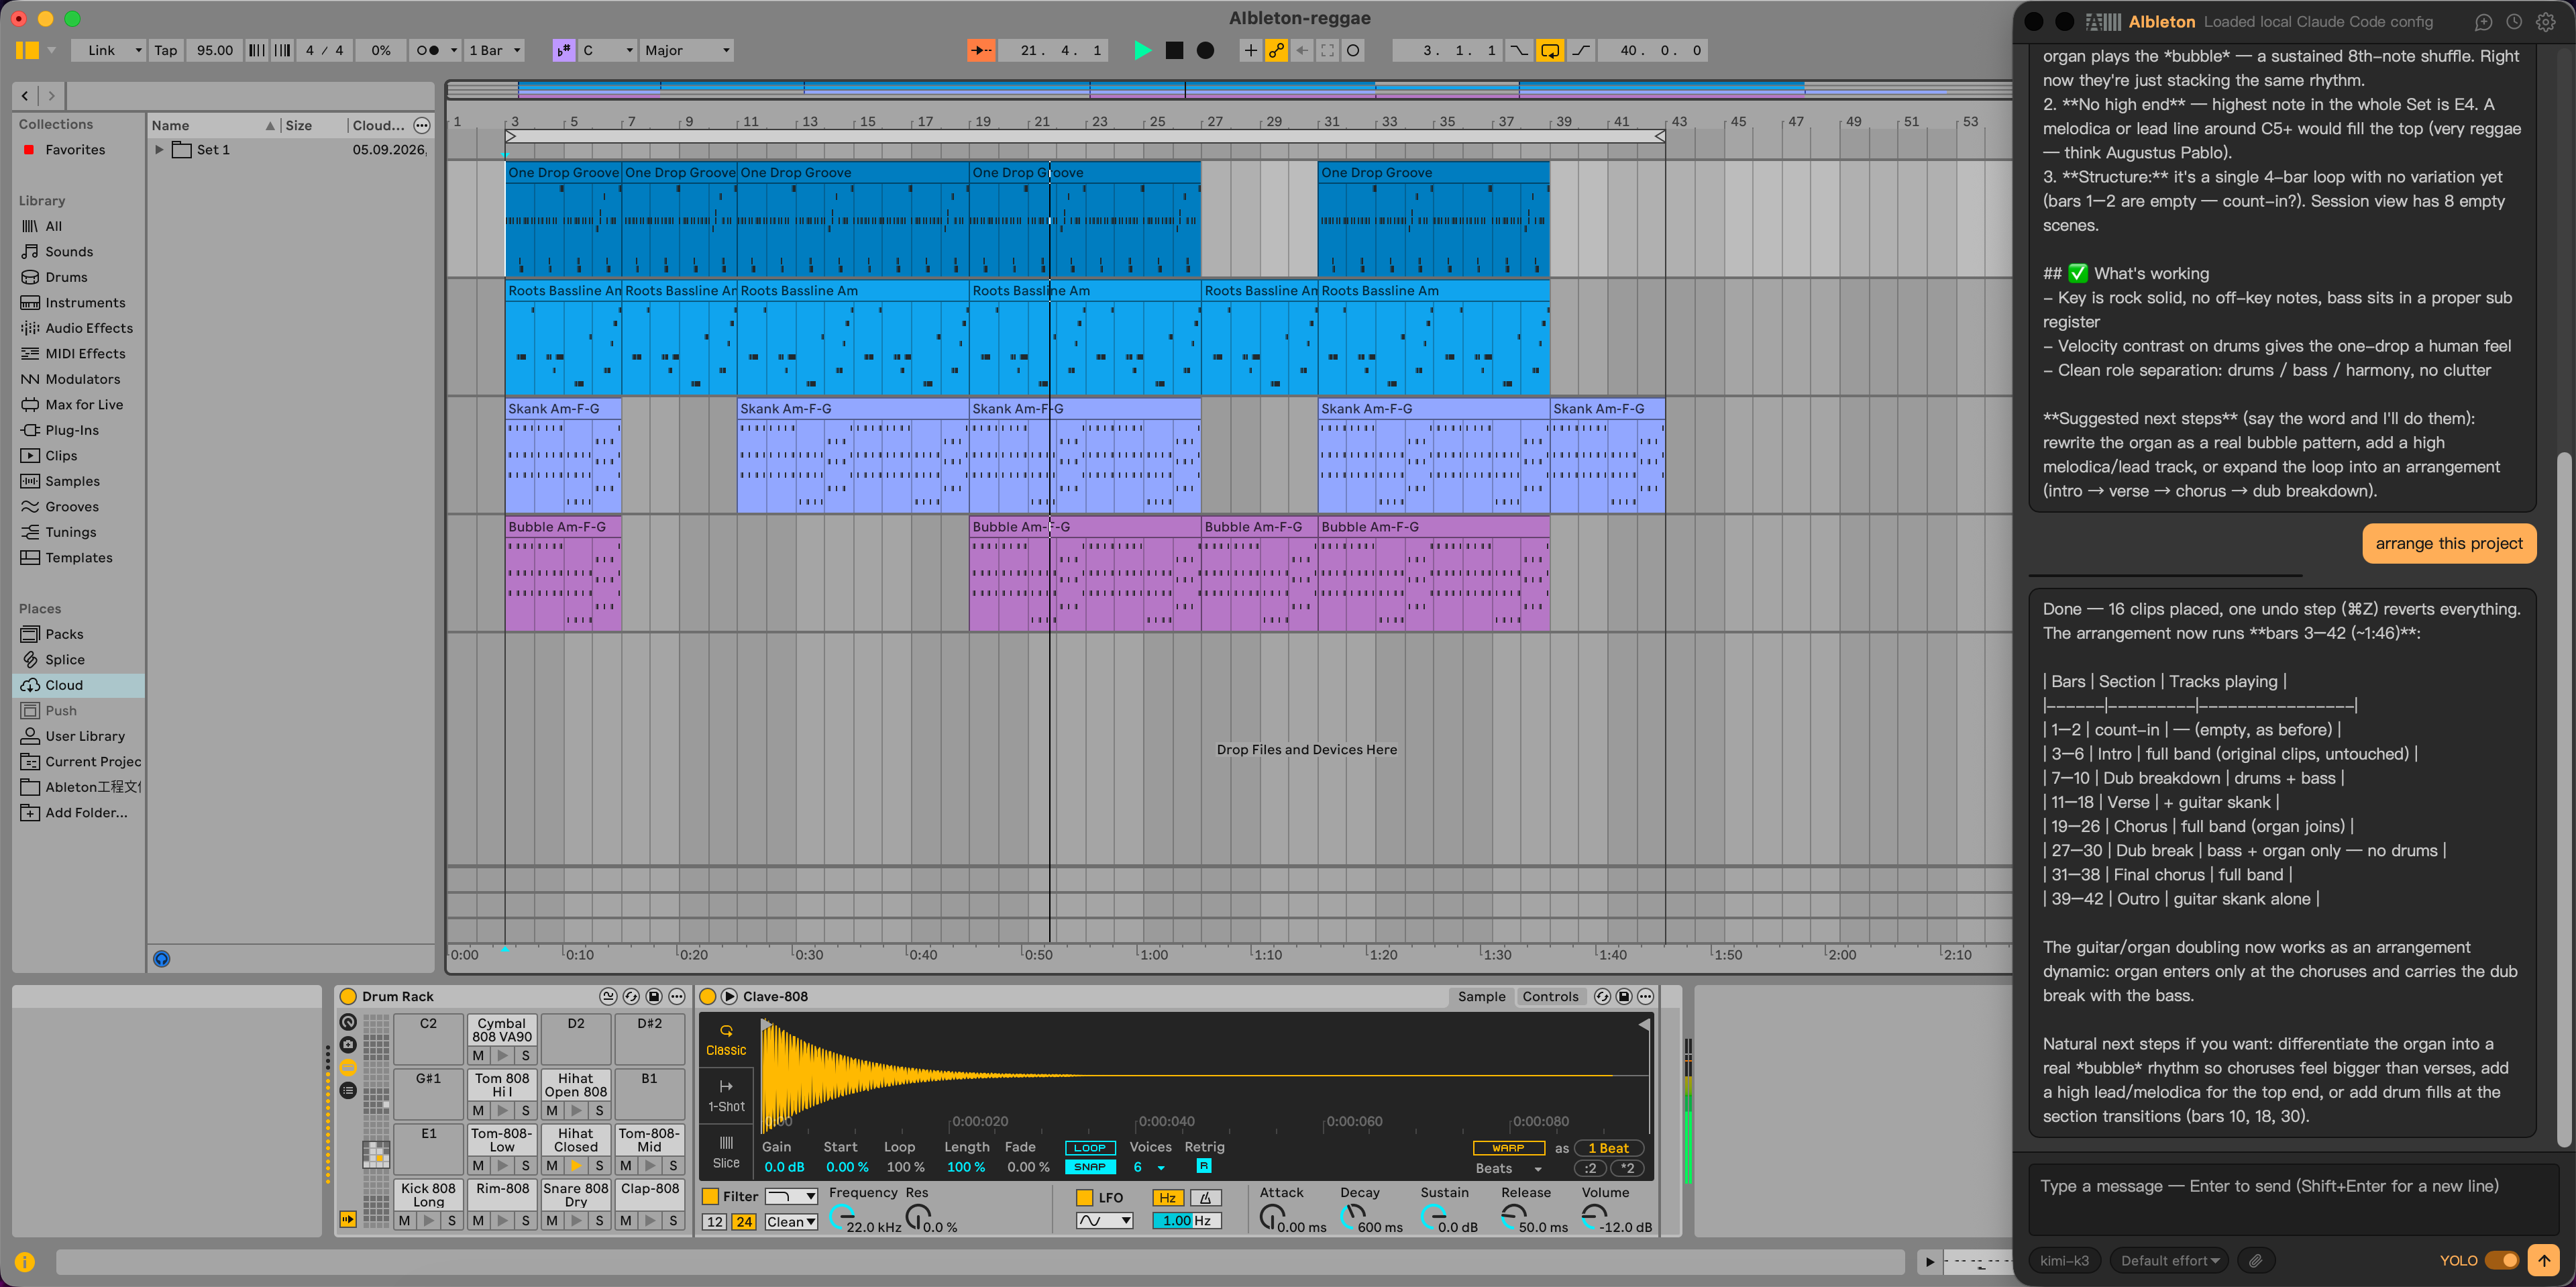
Task: Click Add Folder... in Places
Action: tap(86, 812)
